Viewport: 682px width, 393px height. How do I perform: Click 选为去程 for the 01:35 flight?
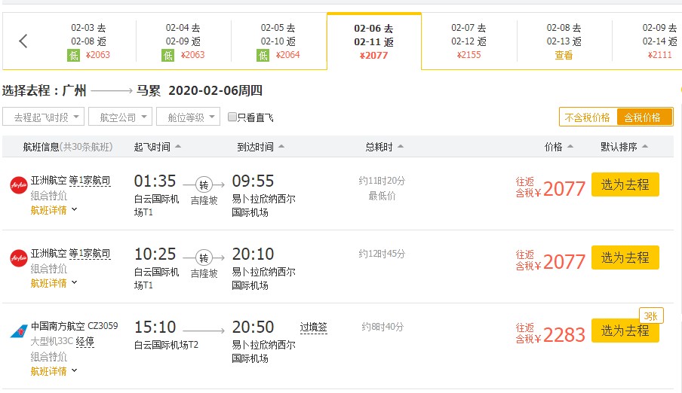(625, 184)
